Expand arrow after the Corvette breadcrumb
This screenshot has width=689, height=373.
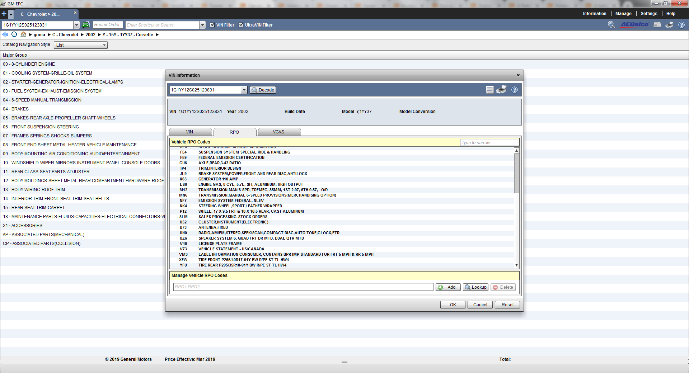pos(157,35)
